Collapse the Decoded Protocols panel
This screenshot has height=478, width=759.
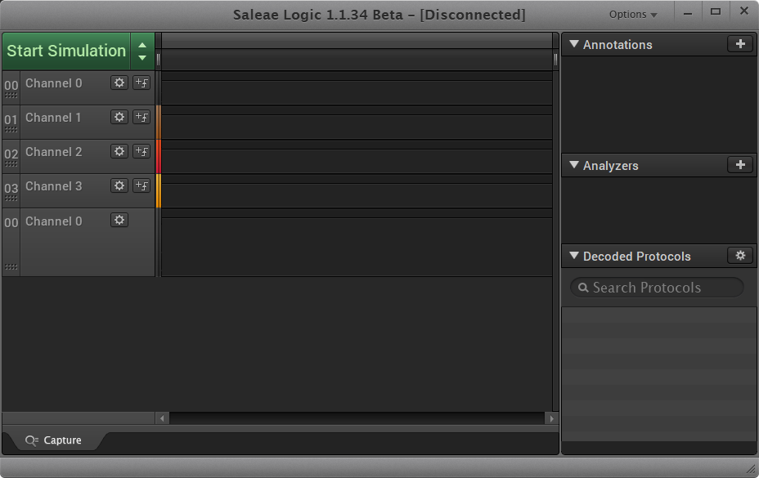[574, 256]
